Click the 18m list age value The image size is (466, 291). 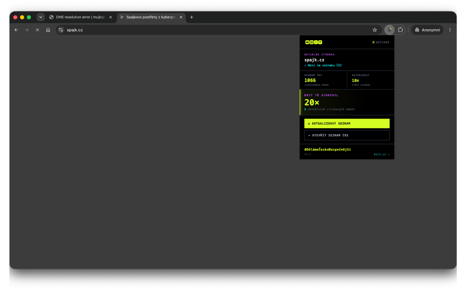pos(355,80)
